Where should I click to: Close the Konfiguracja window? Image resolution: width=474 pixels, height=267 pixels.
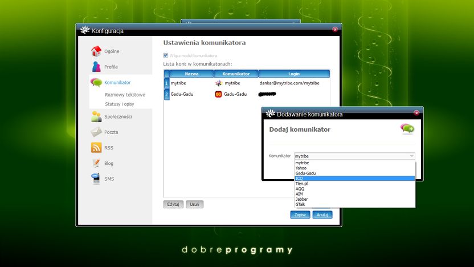[x=335, y=29]
